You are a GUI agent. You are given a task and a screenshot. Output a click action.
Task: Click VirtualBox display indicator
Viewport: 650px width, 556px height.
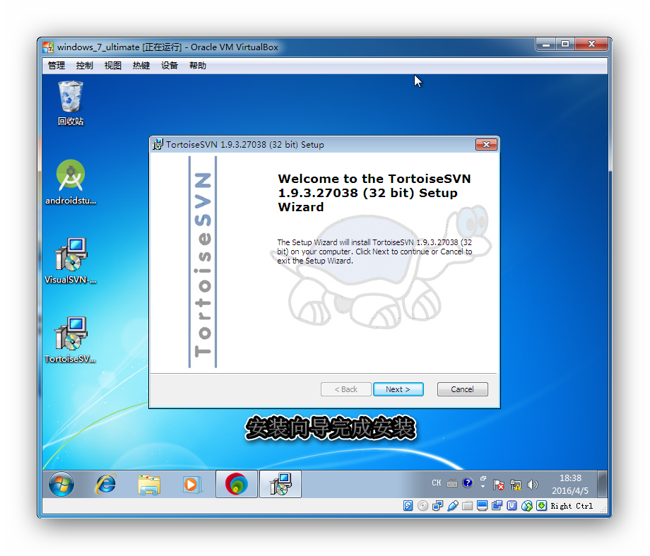coord(482,505)
